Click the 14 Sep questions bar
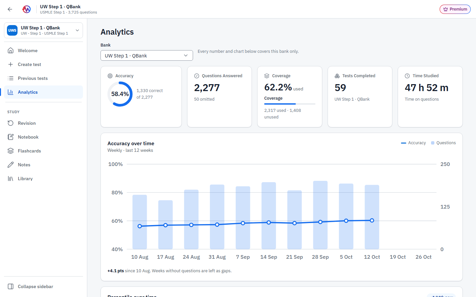Screen dimensions: 476x297 coord(269,216)
